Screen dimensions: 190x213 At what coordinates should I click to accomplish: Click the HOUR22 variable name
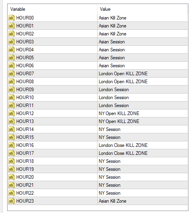25,193
